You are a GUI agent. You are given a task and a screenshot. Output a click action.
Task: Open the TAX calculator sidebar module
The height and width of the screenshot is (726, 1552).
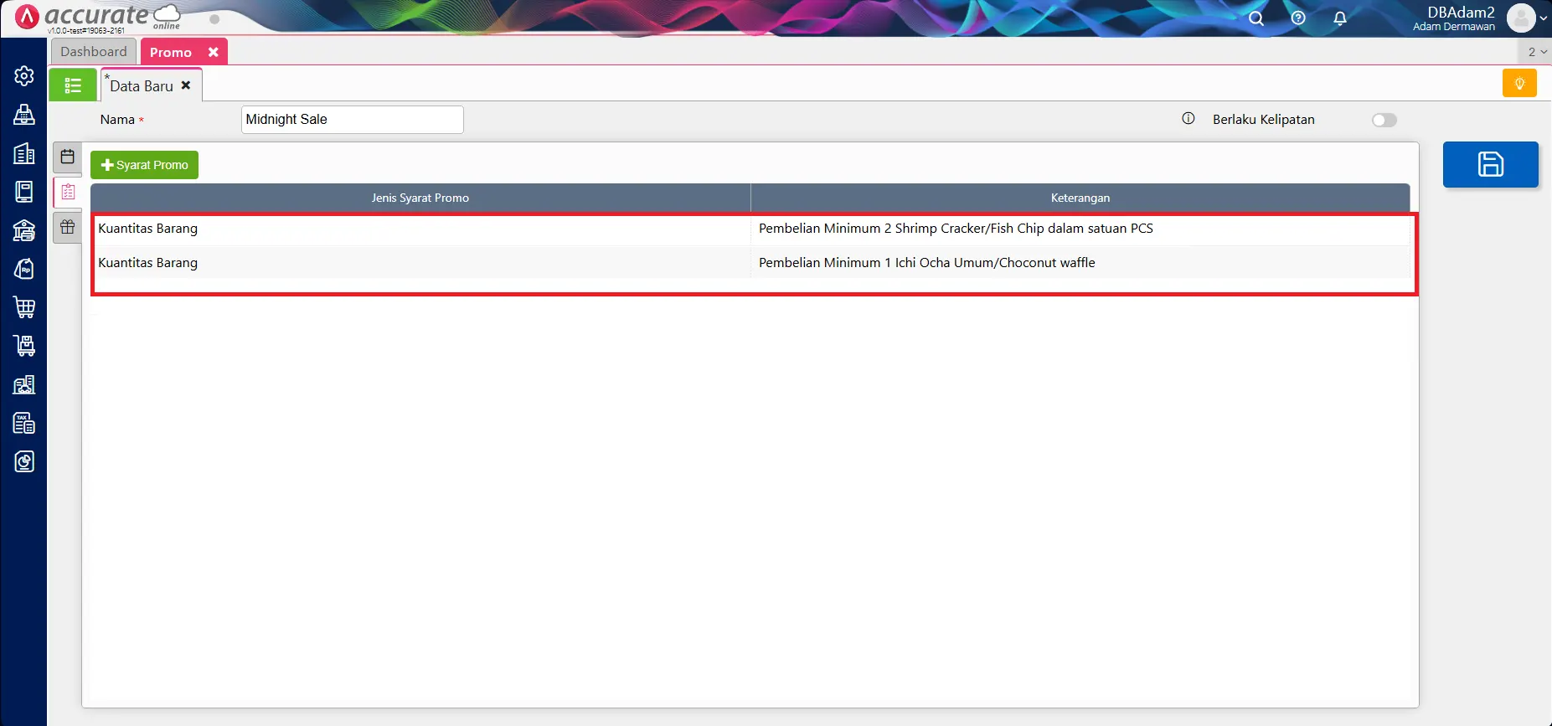click(x=24, y=424)
